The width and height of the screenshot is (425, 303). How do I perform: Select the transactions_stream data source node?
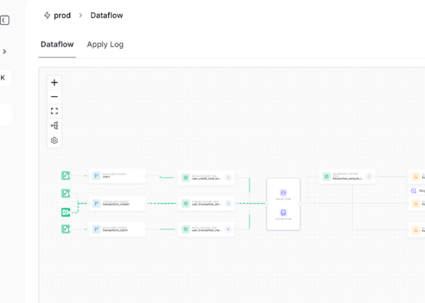117,204
